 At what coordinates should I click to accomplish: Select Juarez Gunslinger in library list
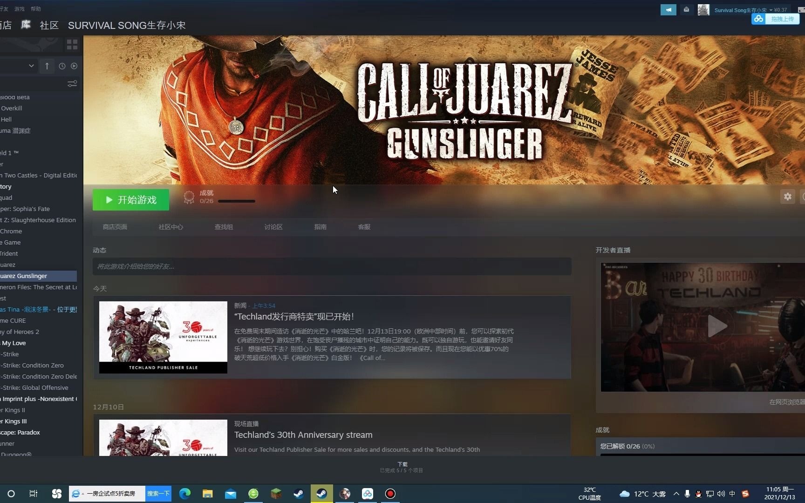(x=38, y=276)
